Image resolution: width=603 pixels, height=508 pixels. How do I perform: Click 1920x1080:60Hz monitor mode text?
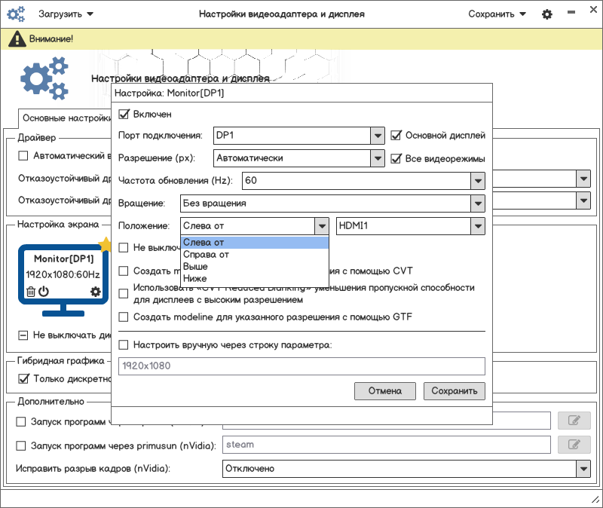click(63, 274)
